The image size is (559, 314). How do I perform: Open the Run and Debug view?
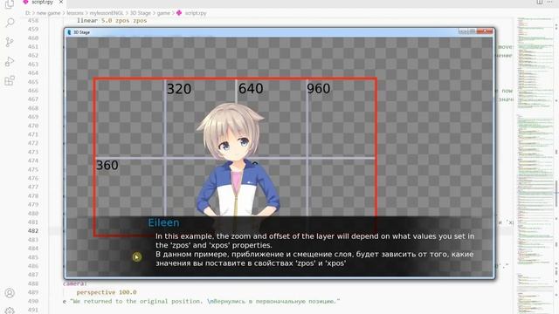tap(10, 62)
